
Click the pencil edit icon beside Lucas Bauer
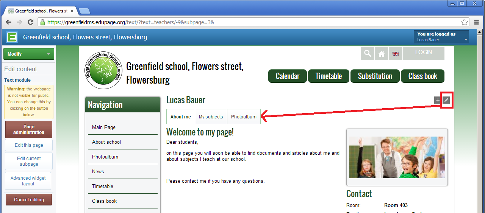pos(446,100)
